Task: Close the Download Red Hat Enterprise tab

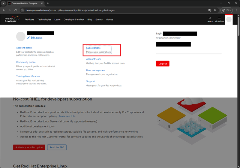Action: tap(42, 3)
